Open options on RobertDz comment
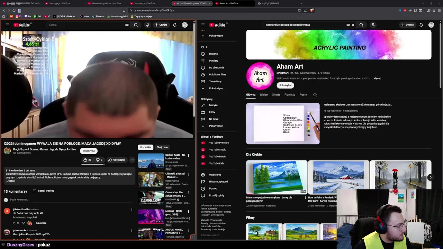The width and height of the screenshot is (443, 249). point(132,209)
